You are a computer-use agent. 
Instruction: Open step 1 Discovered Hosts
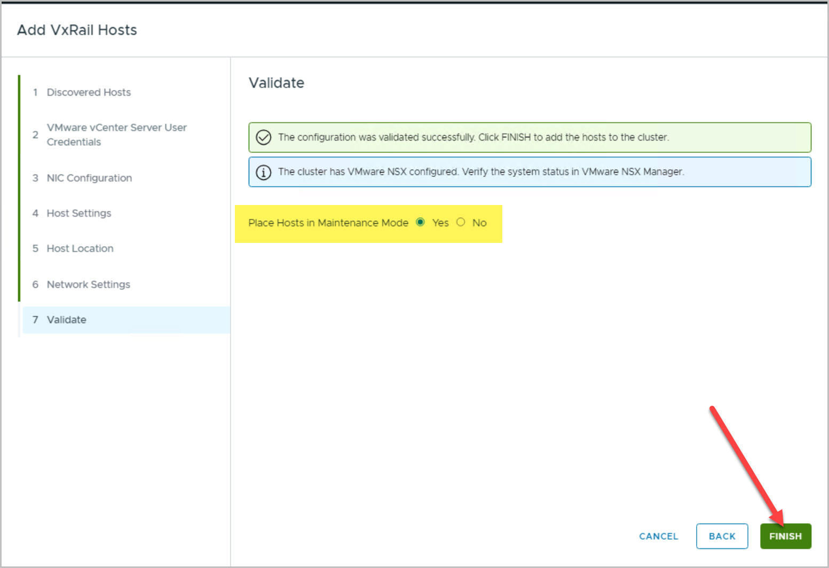click(x=89, y=92)
